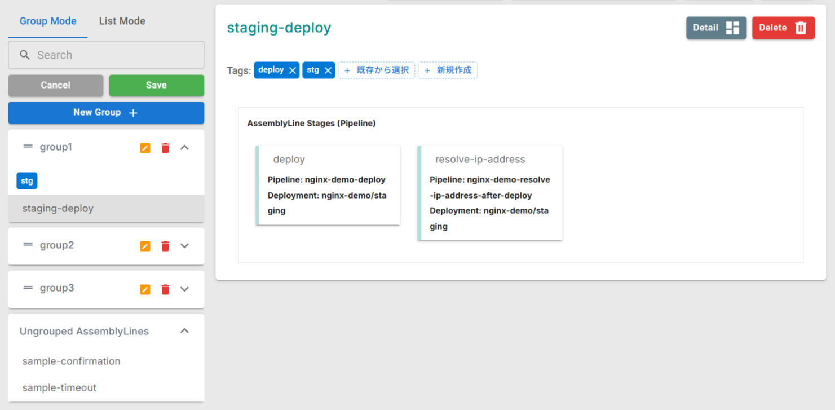Click the edit pencil icon for group1

(144, 148)
